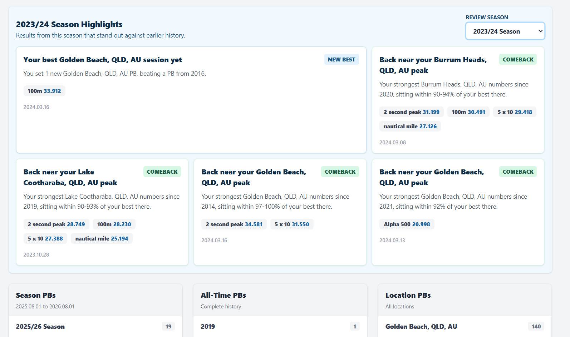Click the Season PBs panel heading

pyautogui.click(x=36, y=295)
